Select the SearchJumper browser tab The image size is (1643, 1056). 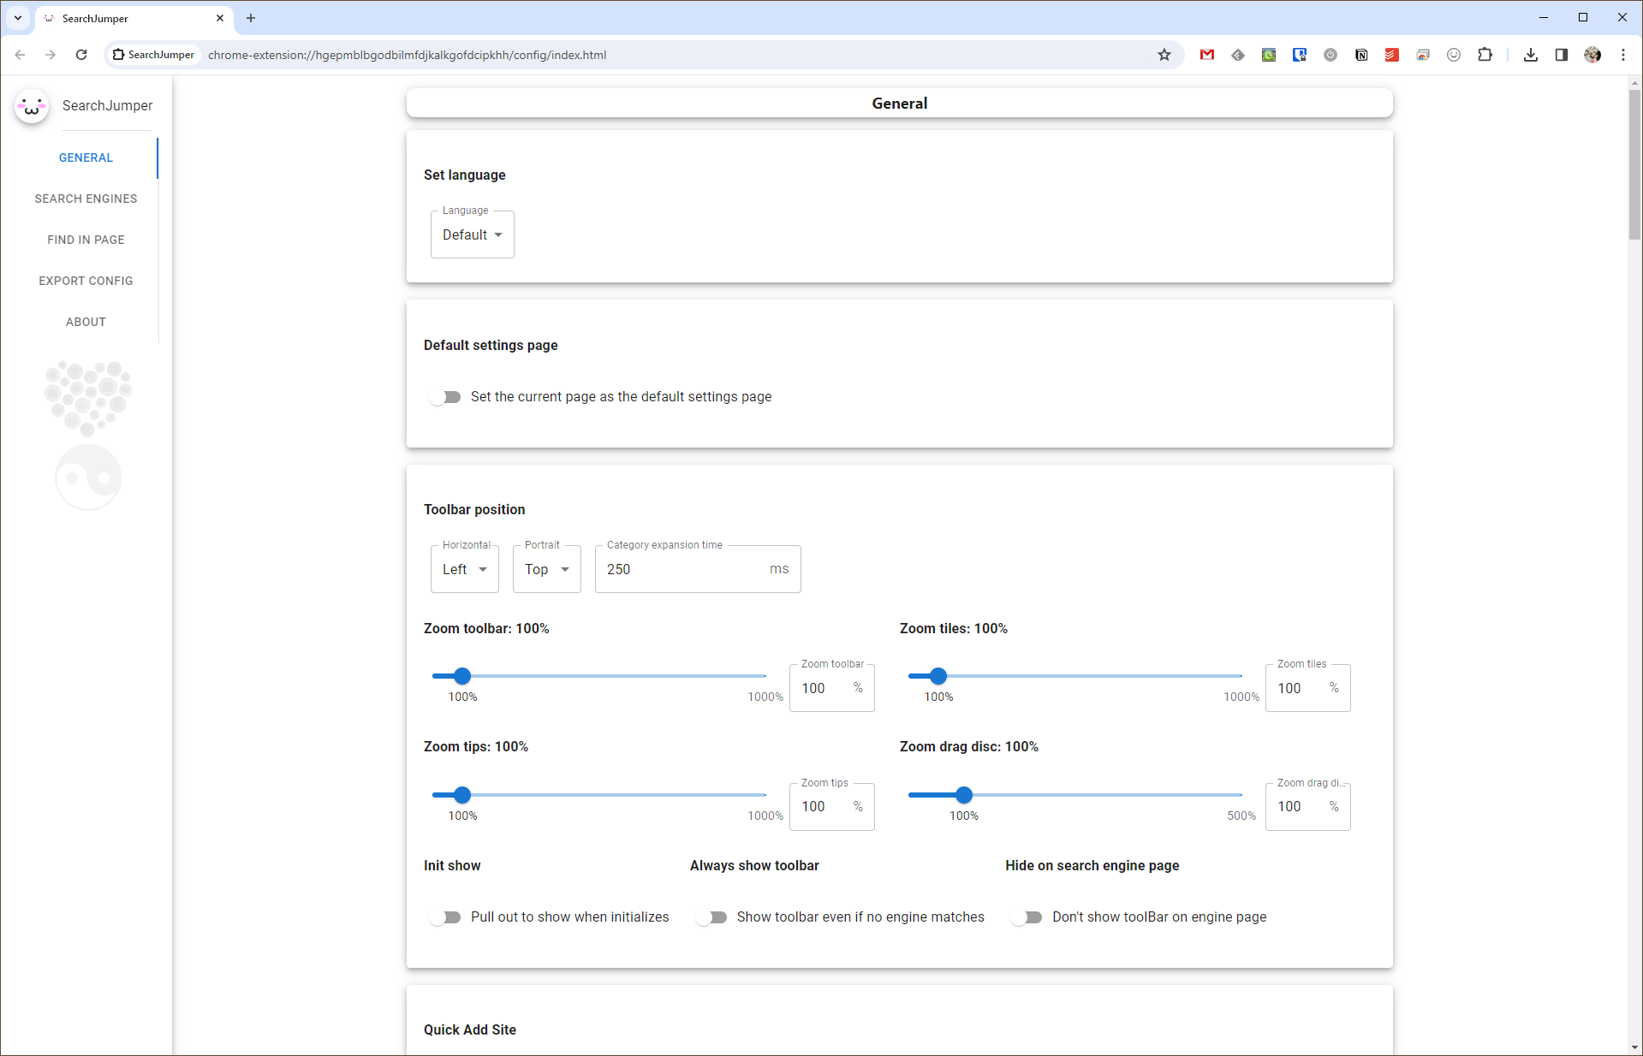(x=133, y=18)
